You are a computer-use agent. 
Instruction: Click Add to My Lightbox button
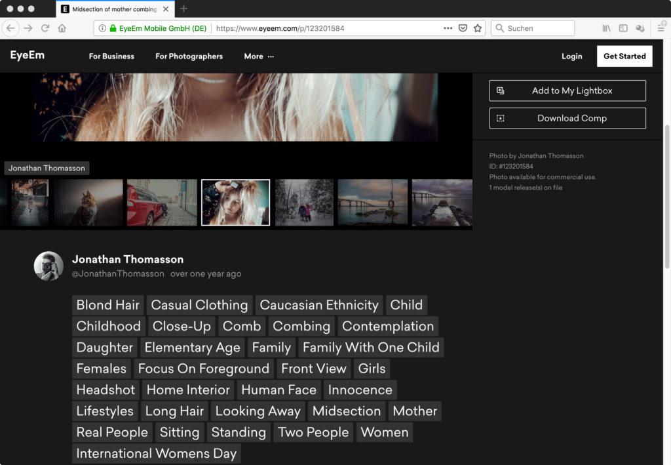(567, 91)
